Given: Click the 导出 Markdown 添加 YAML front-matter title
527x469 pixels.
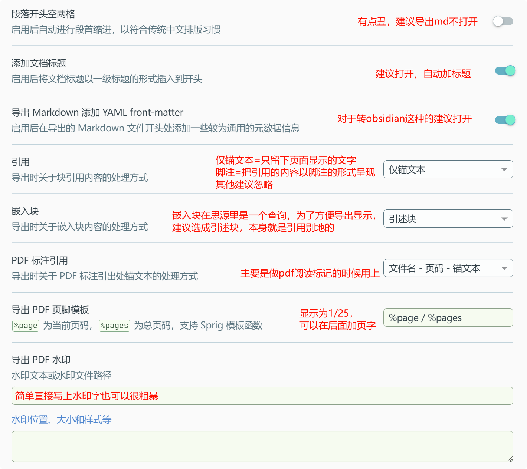Looking at the screenshot, I should [x=97, y=112].
